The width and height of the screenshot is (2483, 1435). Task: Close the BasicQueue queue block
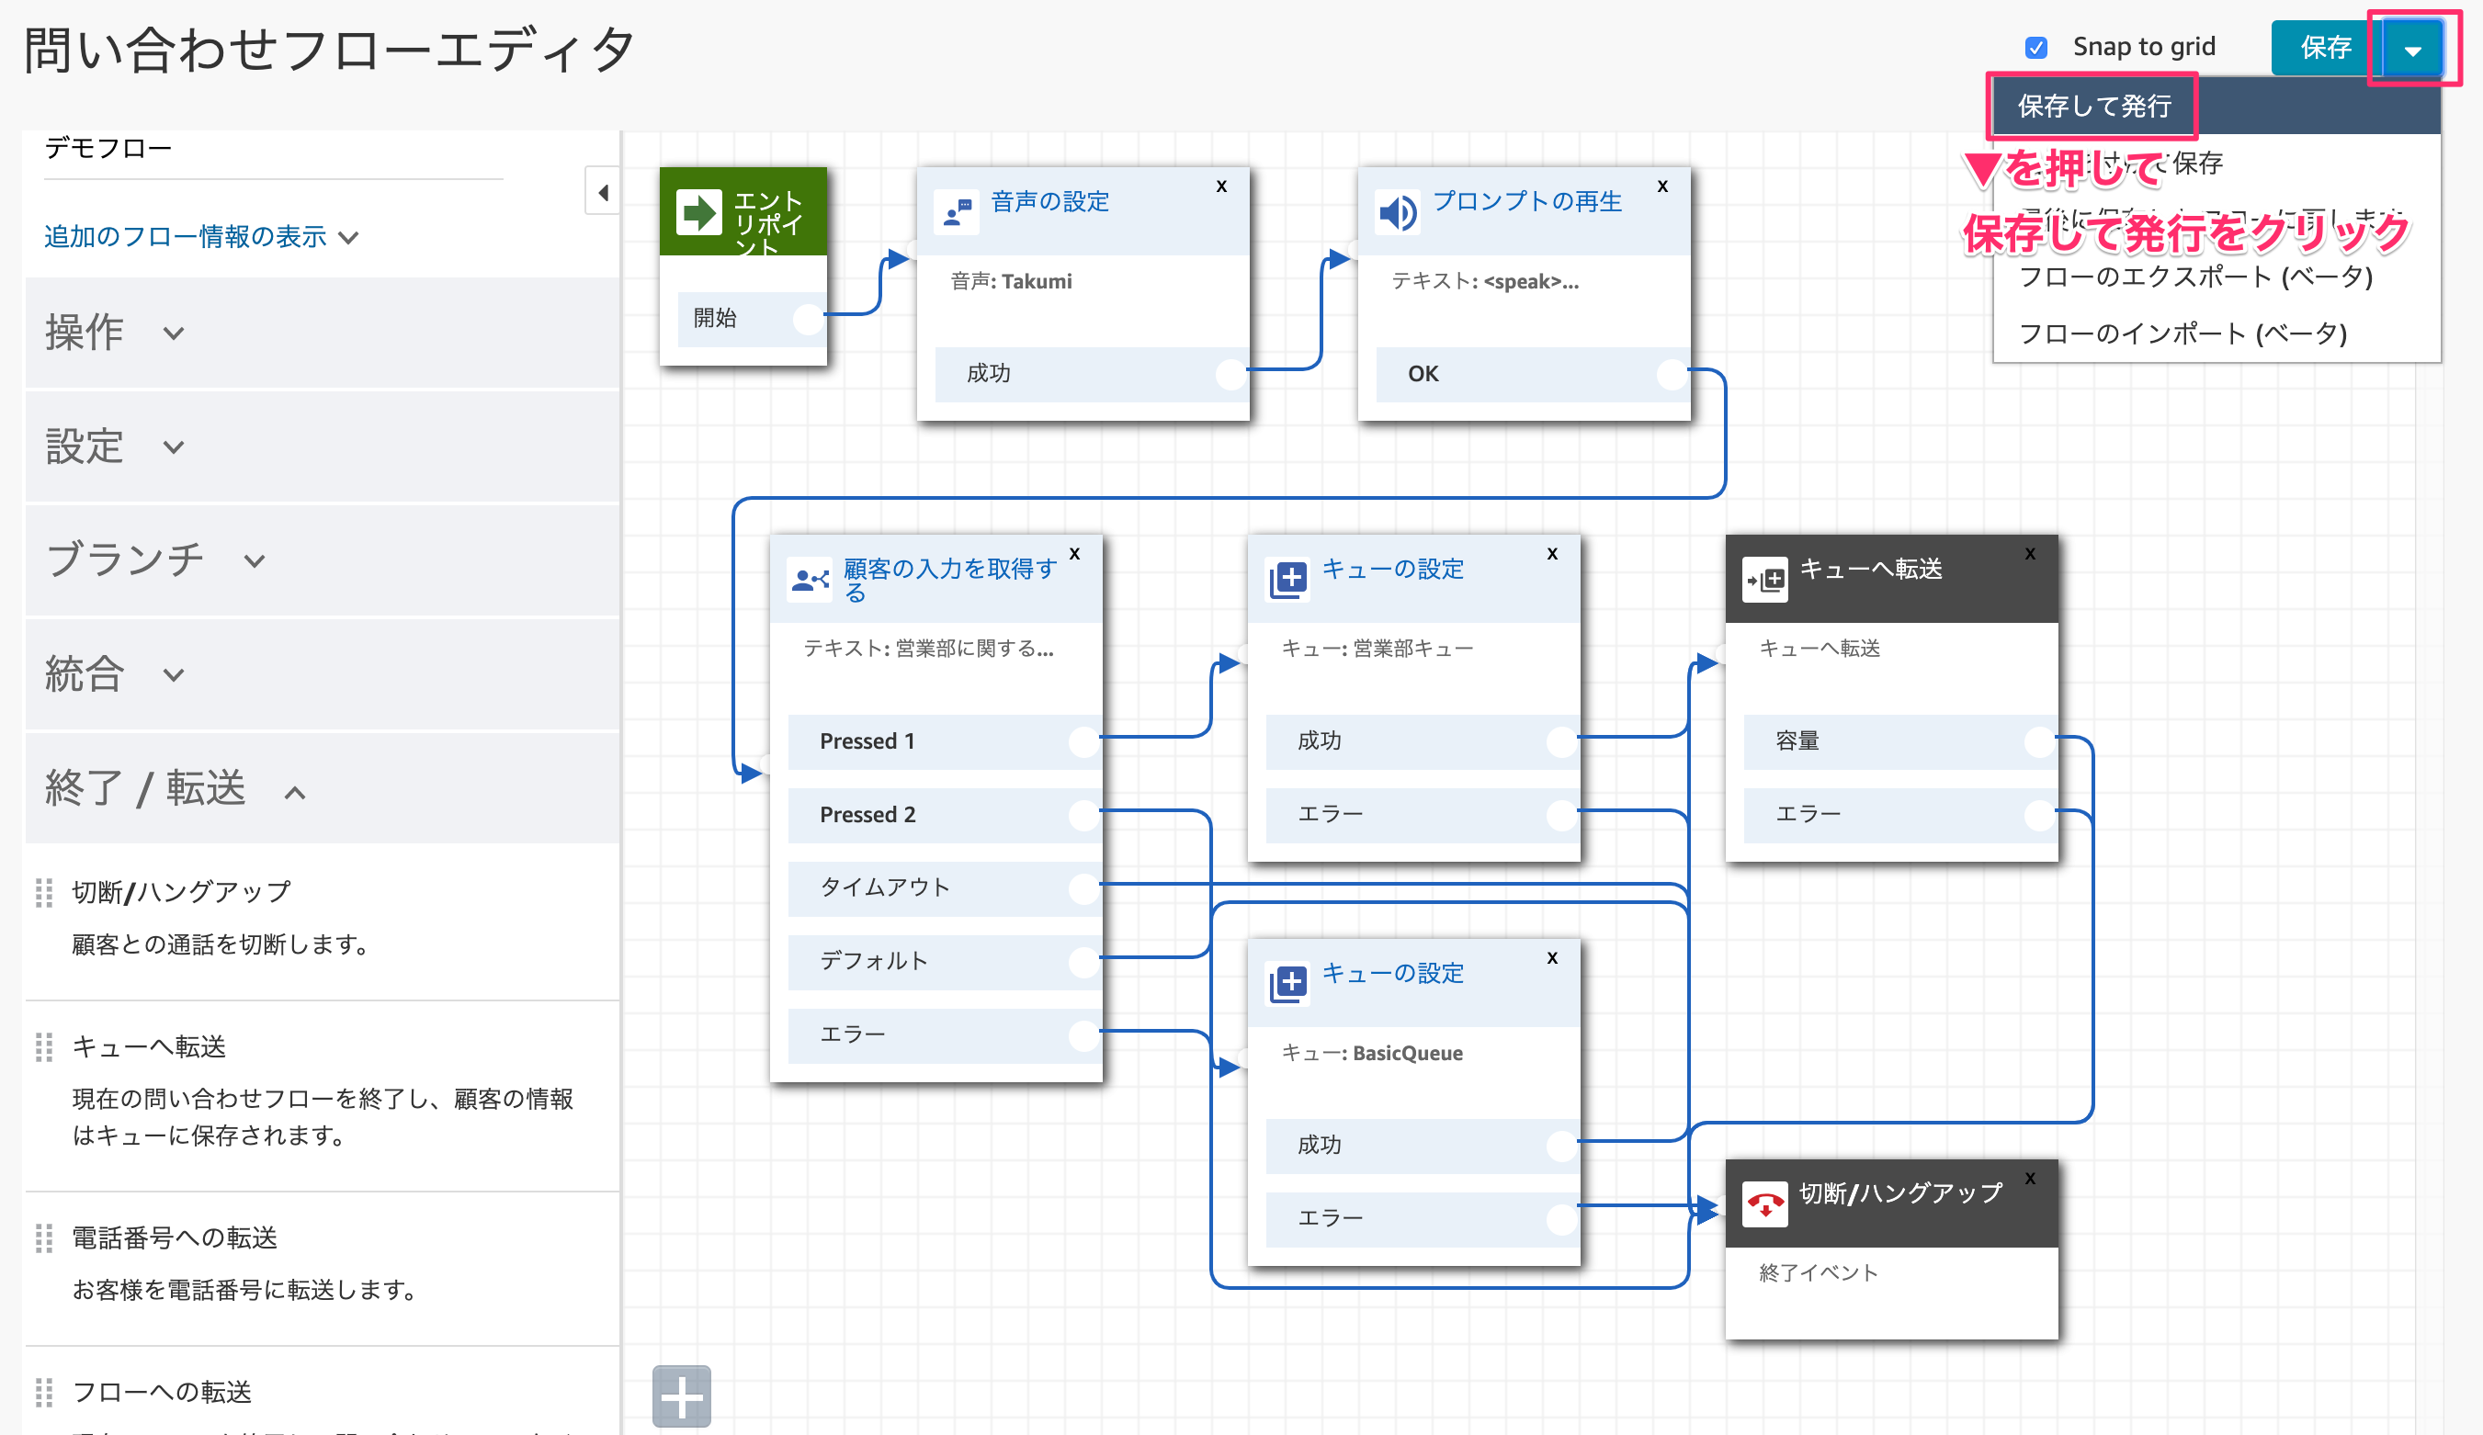click(1553, 957)
